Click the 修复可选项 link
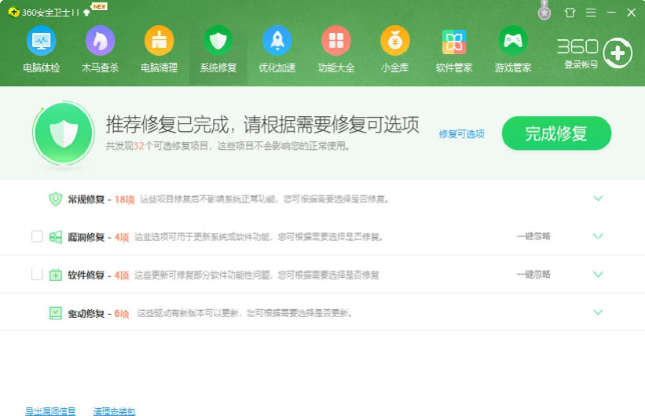 461,134
